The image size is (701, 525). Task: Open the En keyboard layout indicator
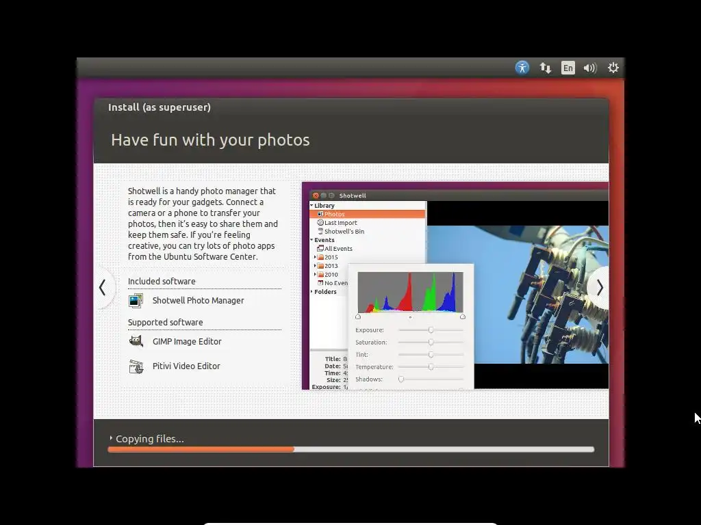(x=568, y=68)
